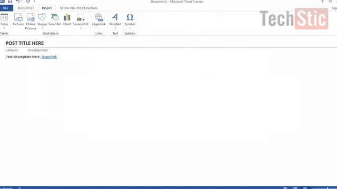The width and height of the screenshot is (337, 189).
Task: Click the Document1 title bar text
Action: pos(177,2)
